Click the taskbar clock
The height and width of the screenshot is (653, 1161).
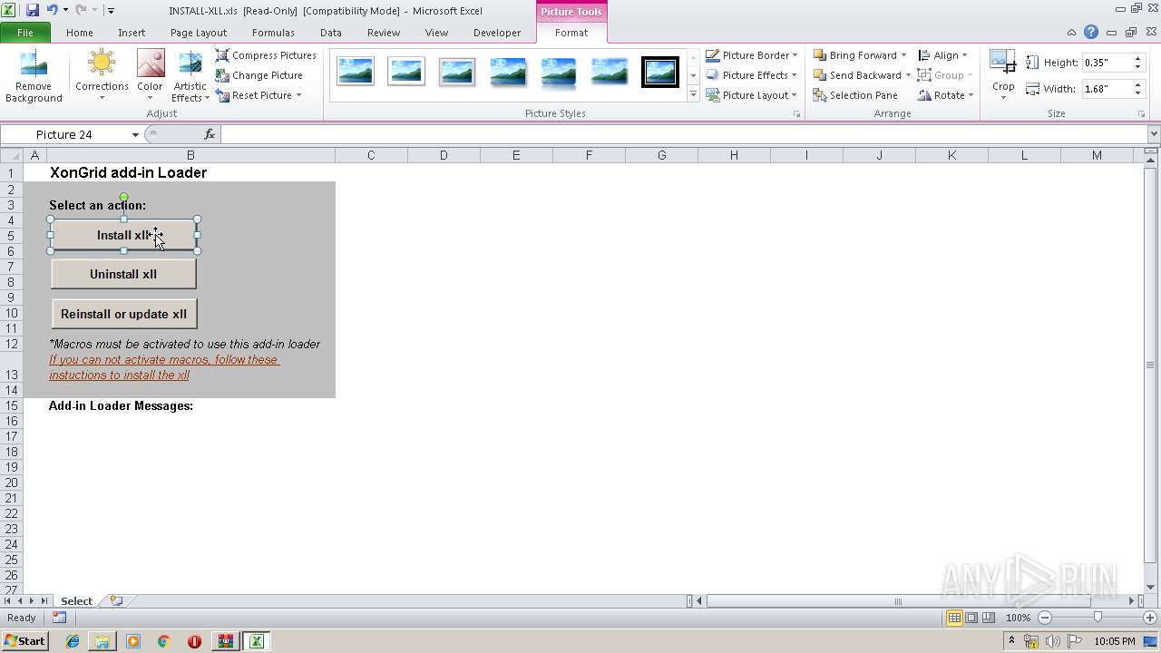click(x=1115, y=641)
